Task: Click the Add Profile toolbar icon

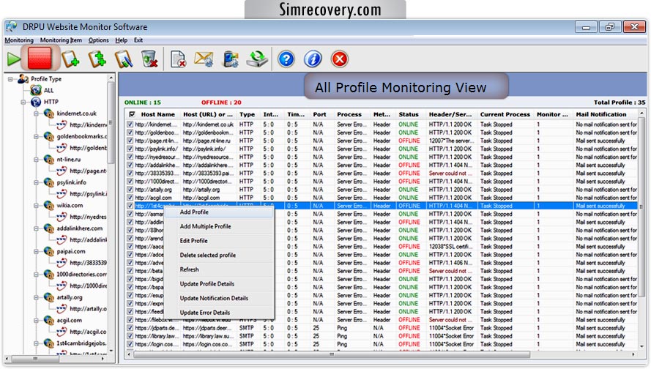Action: (70, 59)
